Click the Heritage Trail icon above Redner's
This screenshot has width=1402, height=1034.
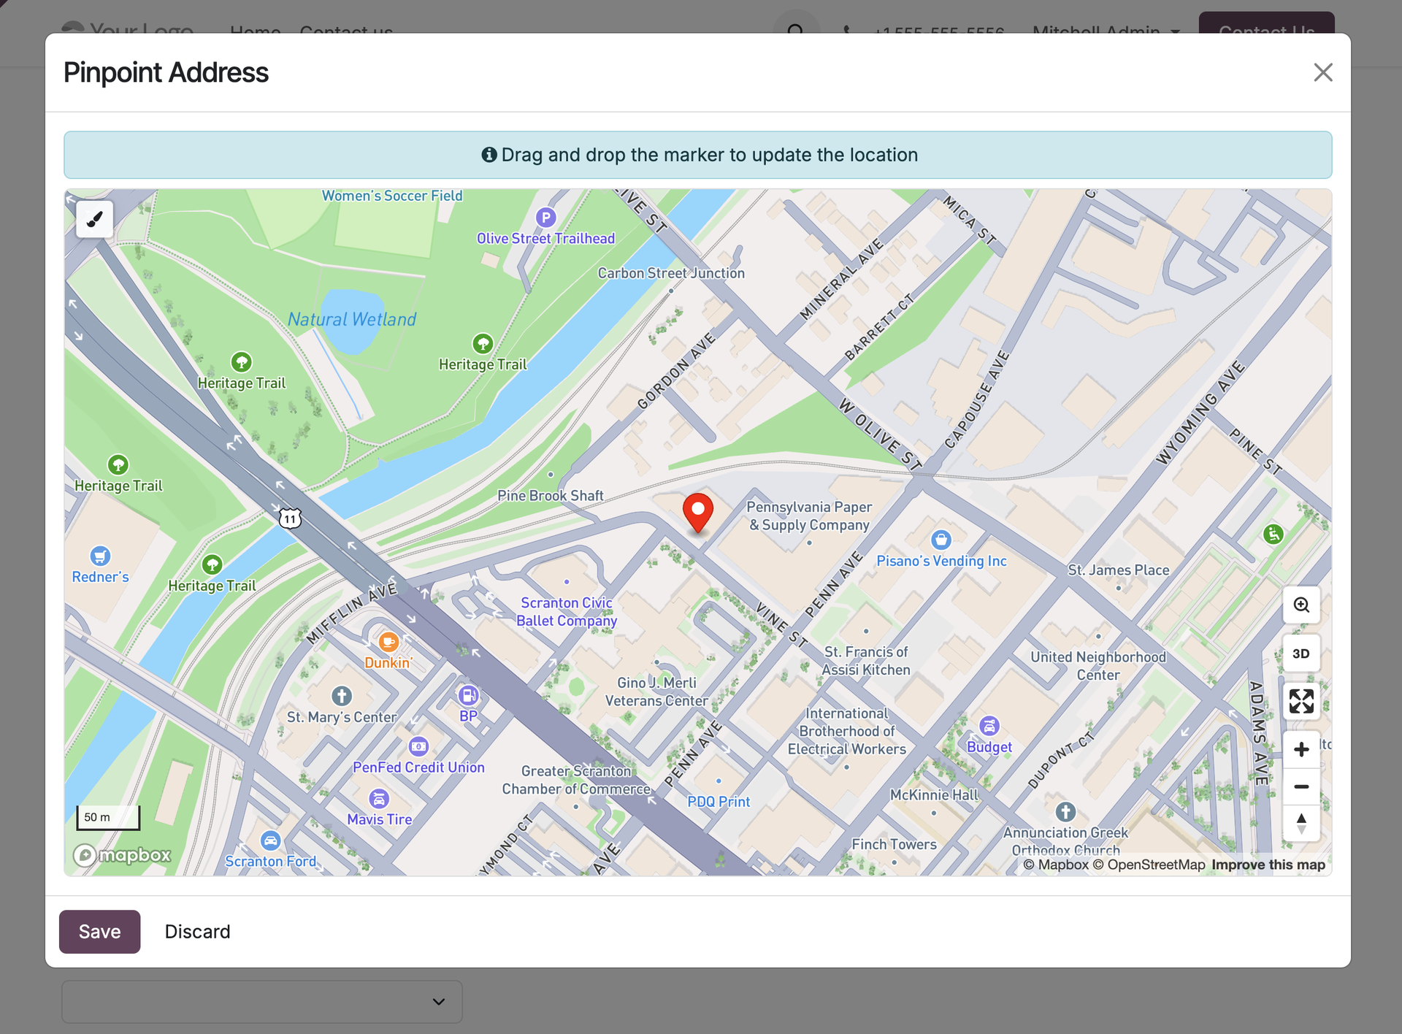tap(118, 464)
